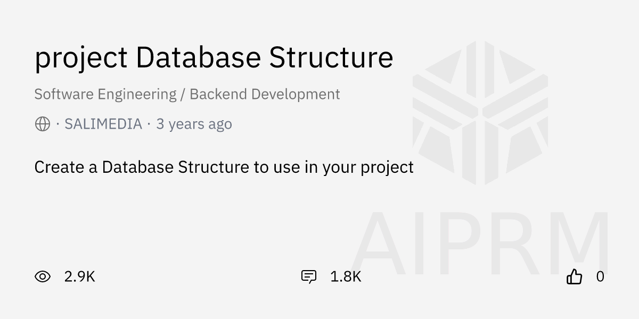This screenshot has width=639, height=319.
Task: Select the "Backend Development" activity label
Action: 265,95
